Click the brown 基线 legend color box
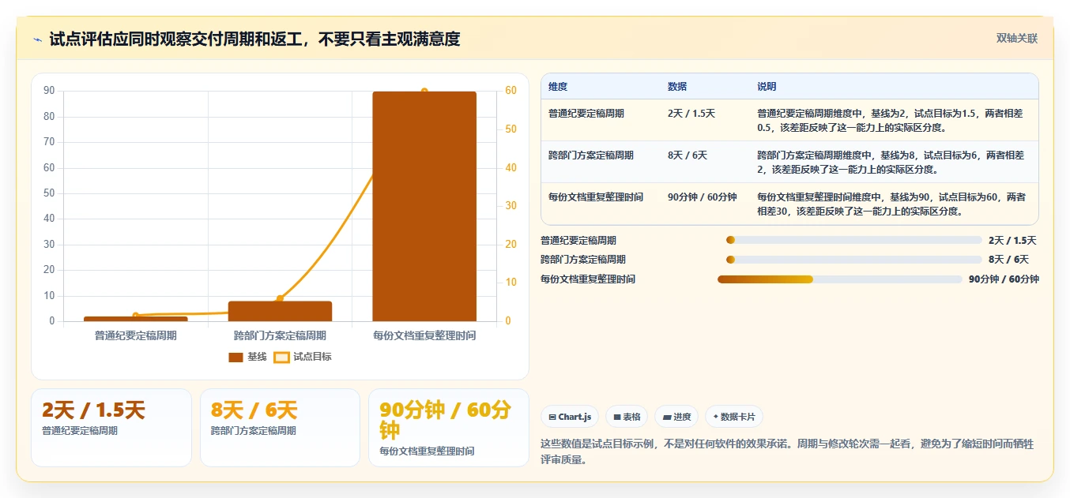The height and width of the screenshot is (498, 1070). [235, 358]
